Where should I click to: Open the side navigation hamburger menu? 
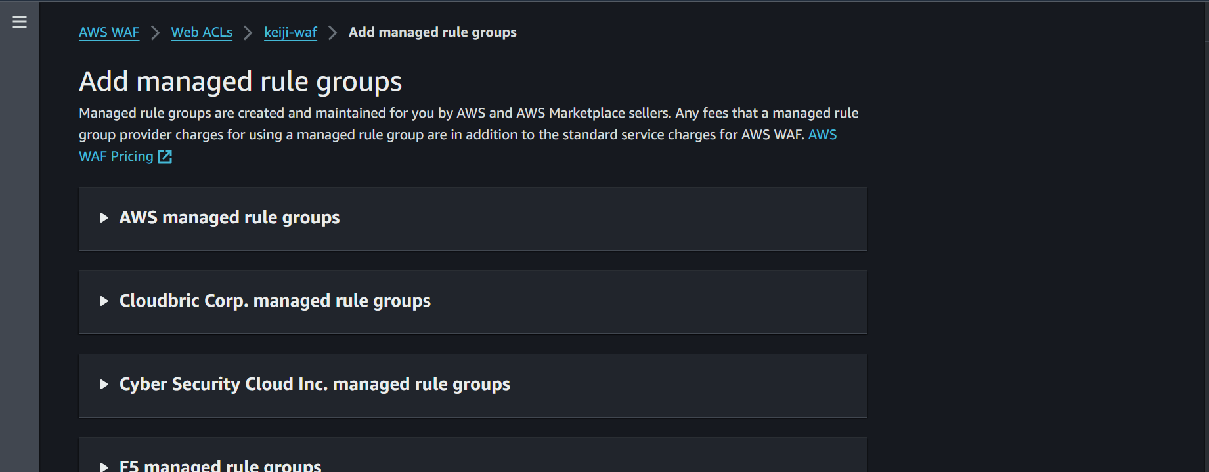[x=20, y=22]
